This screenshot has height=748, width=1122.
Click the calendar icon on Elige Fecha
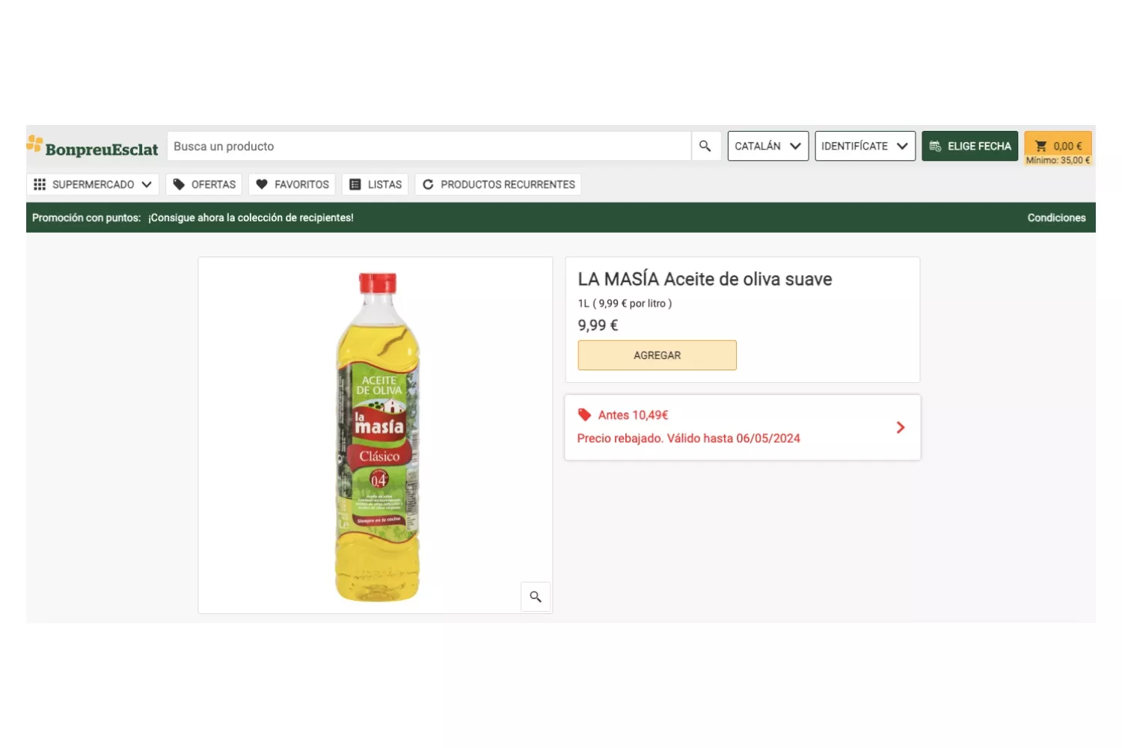[935, 146]
